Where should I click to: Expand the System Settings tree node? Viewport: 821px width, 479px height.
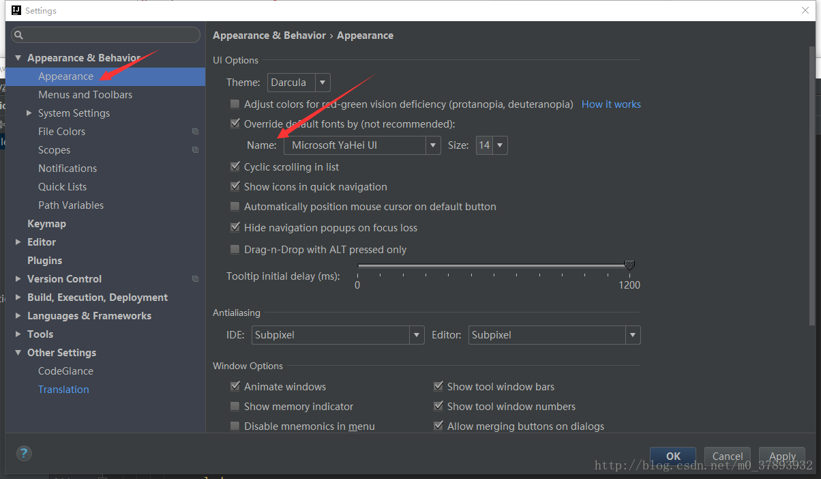coord(29,113)
